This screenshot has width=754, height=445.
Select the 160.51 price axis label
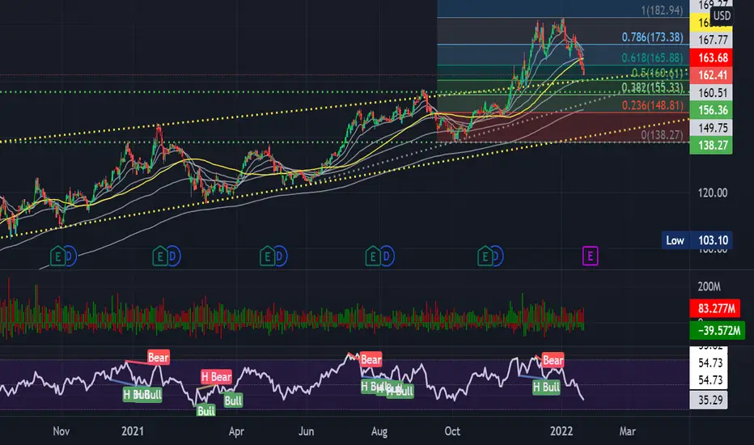711,92
